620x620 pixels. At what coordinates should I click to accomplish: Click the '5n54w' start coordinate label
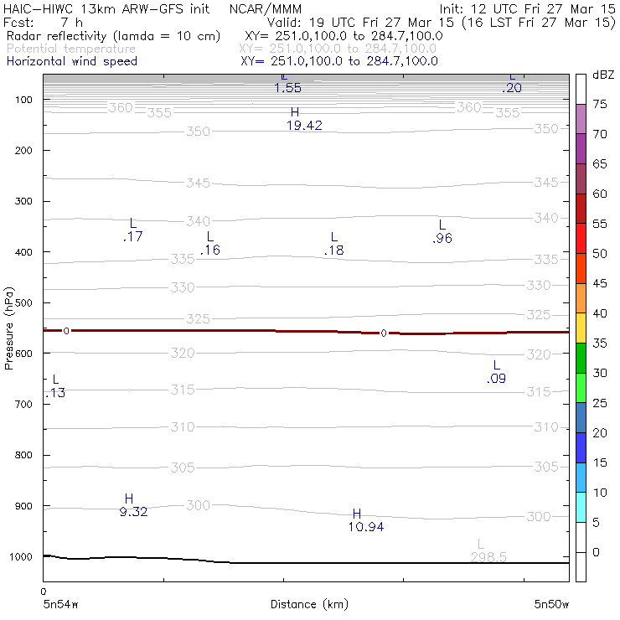(61, 604)
